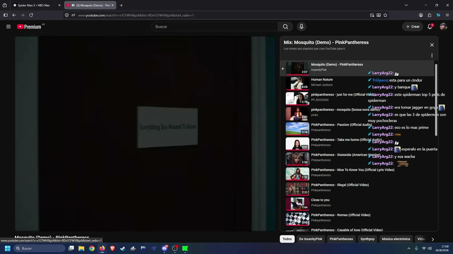Viewport: 453px width, 254px height.
Task: Click the Windows taskbar search box
Action: click(40, 248)
